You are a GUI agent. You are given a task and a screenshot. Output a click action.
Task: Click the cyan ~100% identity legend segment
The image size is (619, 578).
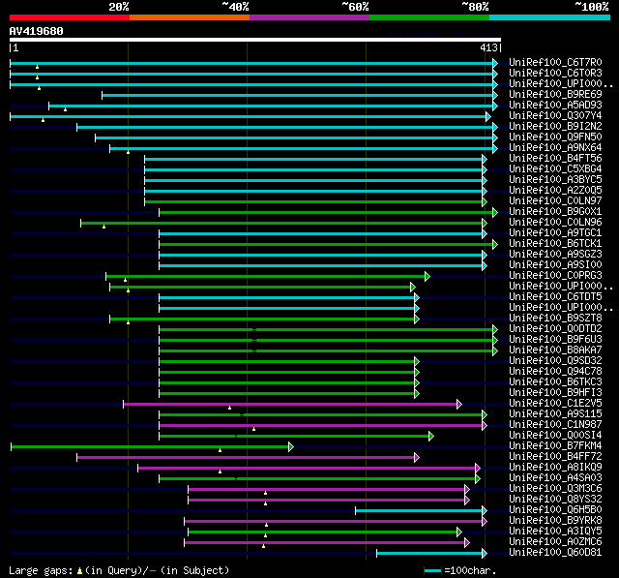pos(550,17)
